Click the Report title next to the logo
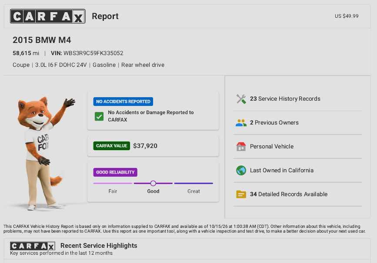 [105, 16]
